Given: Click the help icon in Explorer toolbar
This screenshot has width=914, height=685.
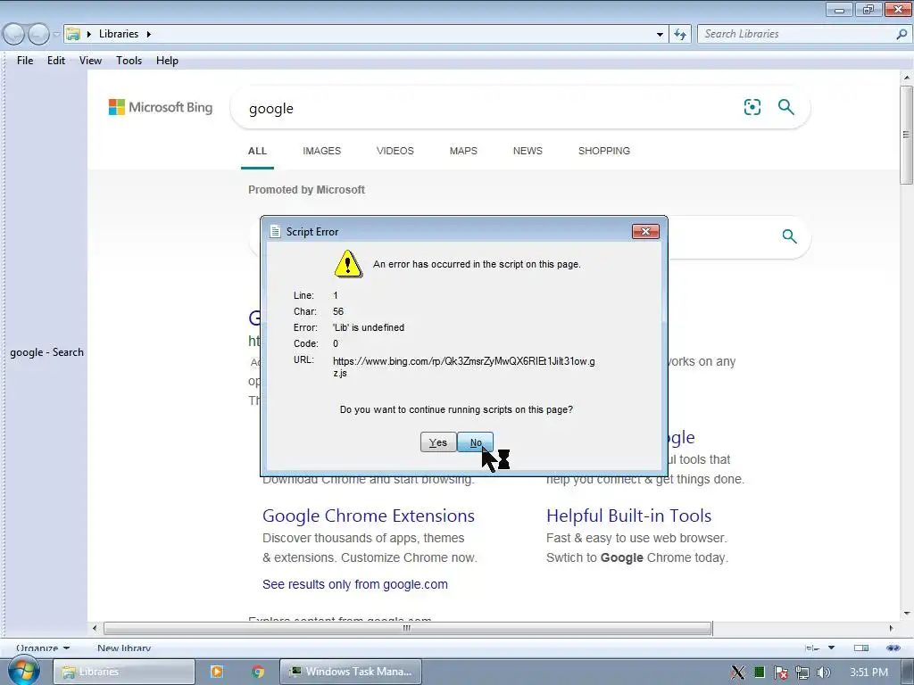Looking at the screenshot, I should pos(893,648).
